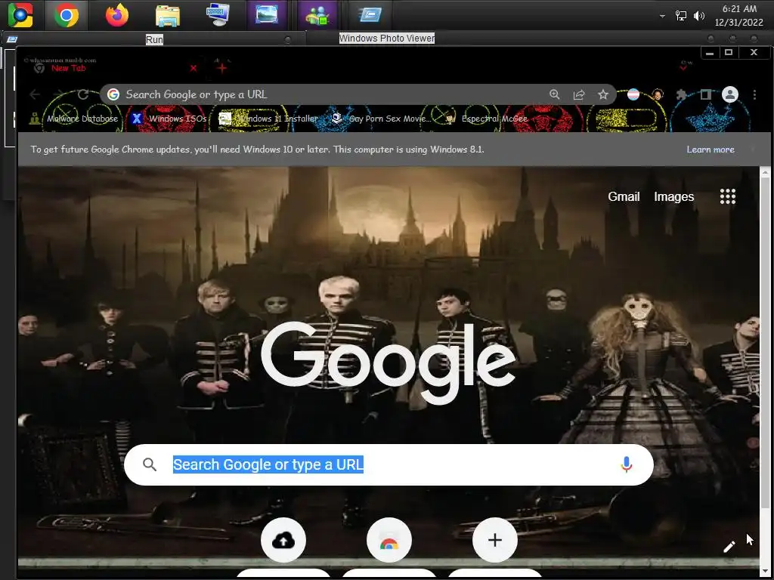This screenshot has width=774, height=580.
Task: Open the Images link
Action: tap(673, 196)
